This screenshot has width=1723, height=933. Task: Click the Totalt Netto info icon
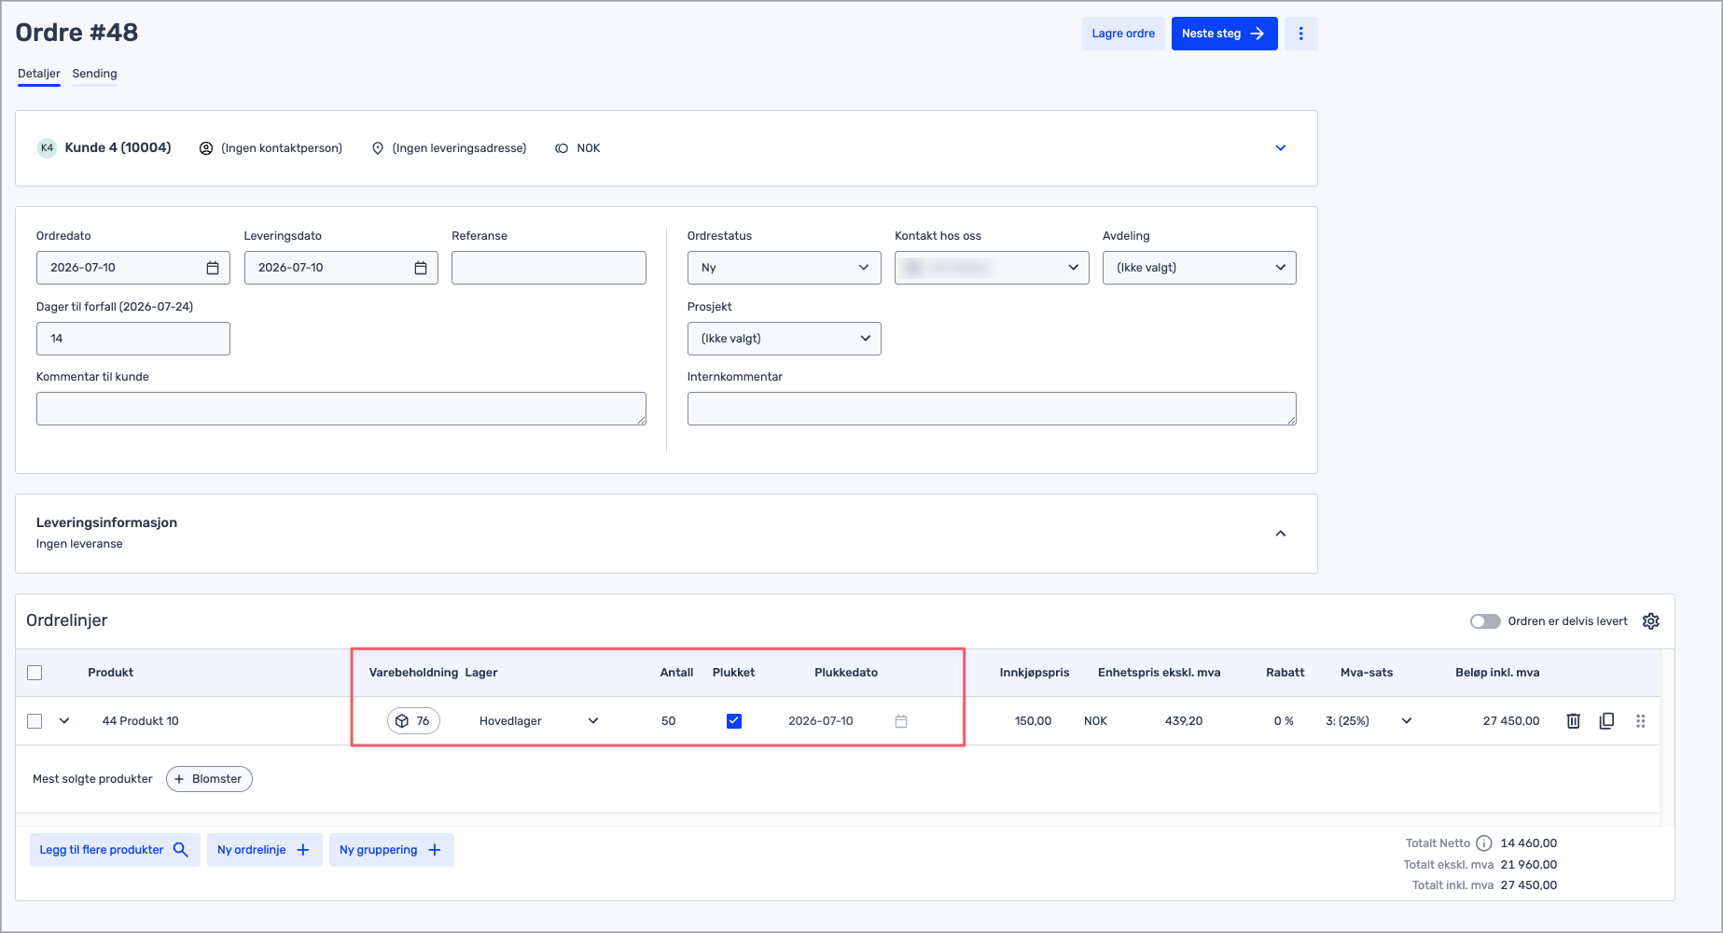pyautogui.click(x=1484, y=843)
